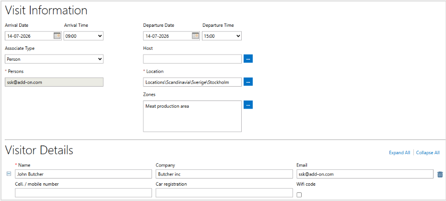Click the Company field with Butcher inc

(x=224, y=174)
